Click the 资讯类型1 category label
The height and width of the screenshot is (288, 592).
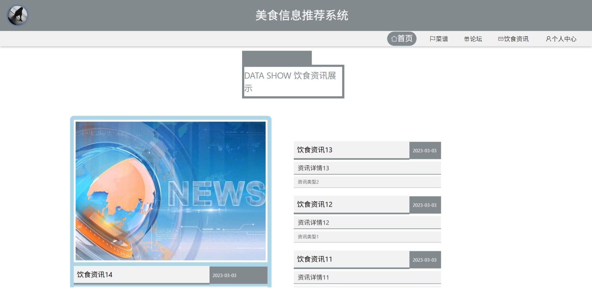(x=308, y=236)
